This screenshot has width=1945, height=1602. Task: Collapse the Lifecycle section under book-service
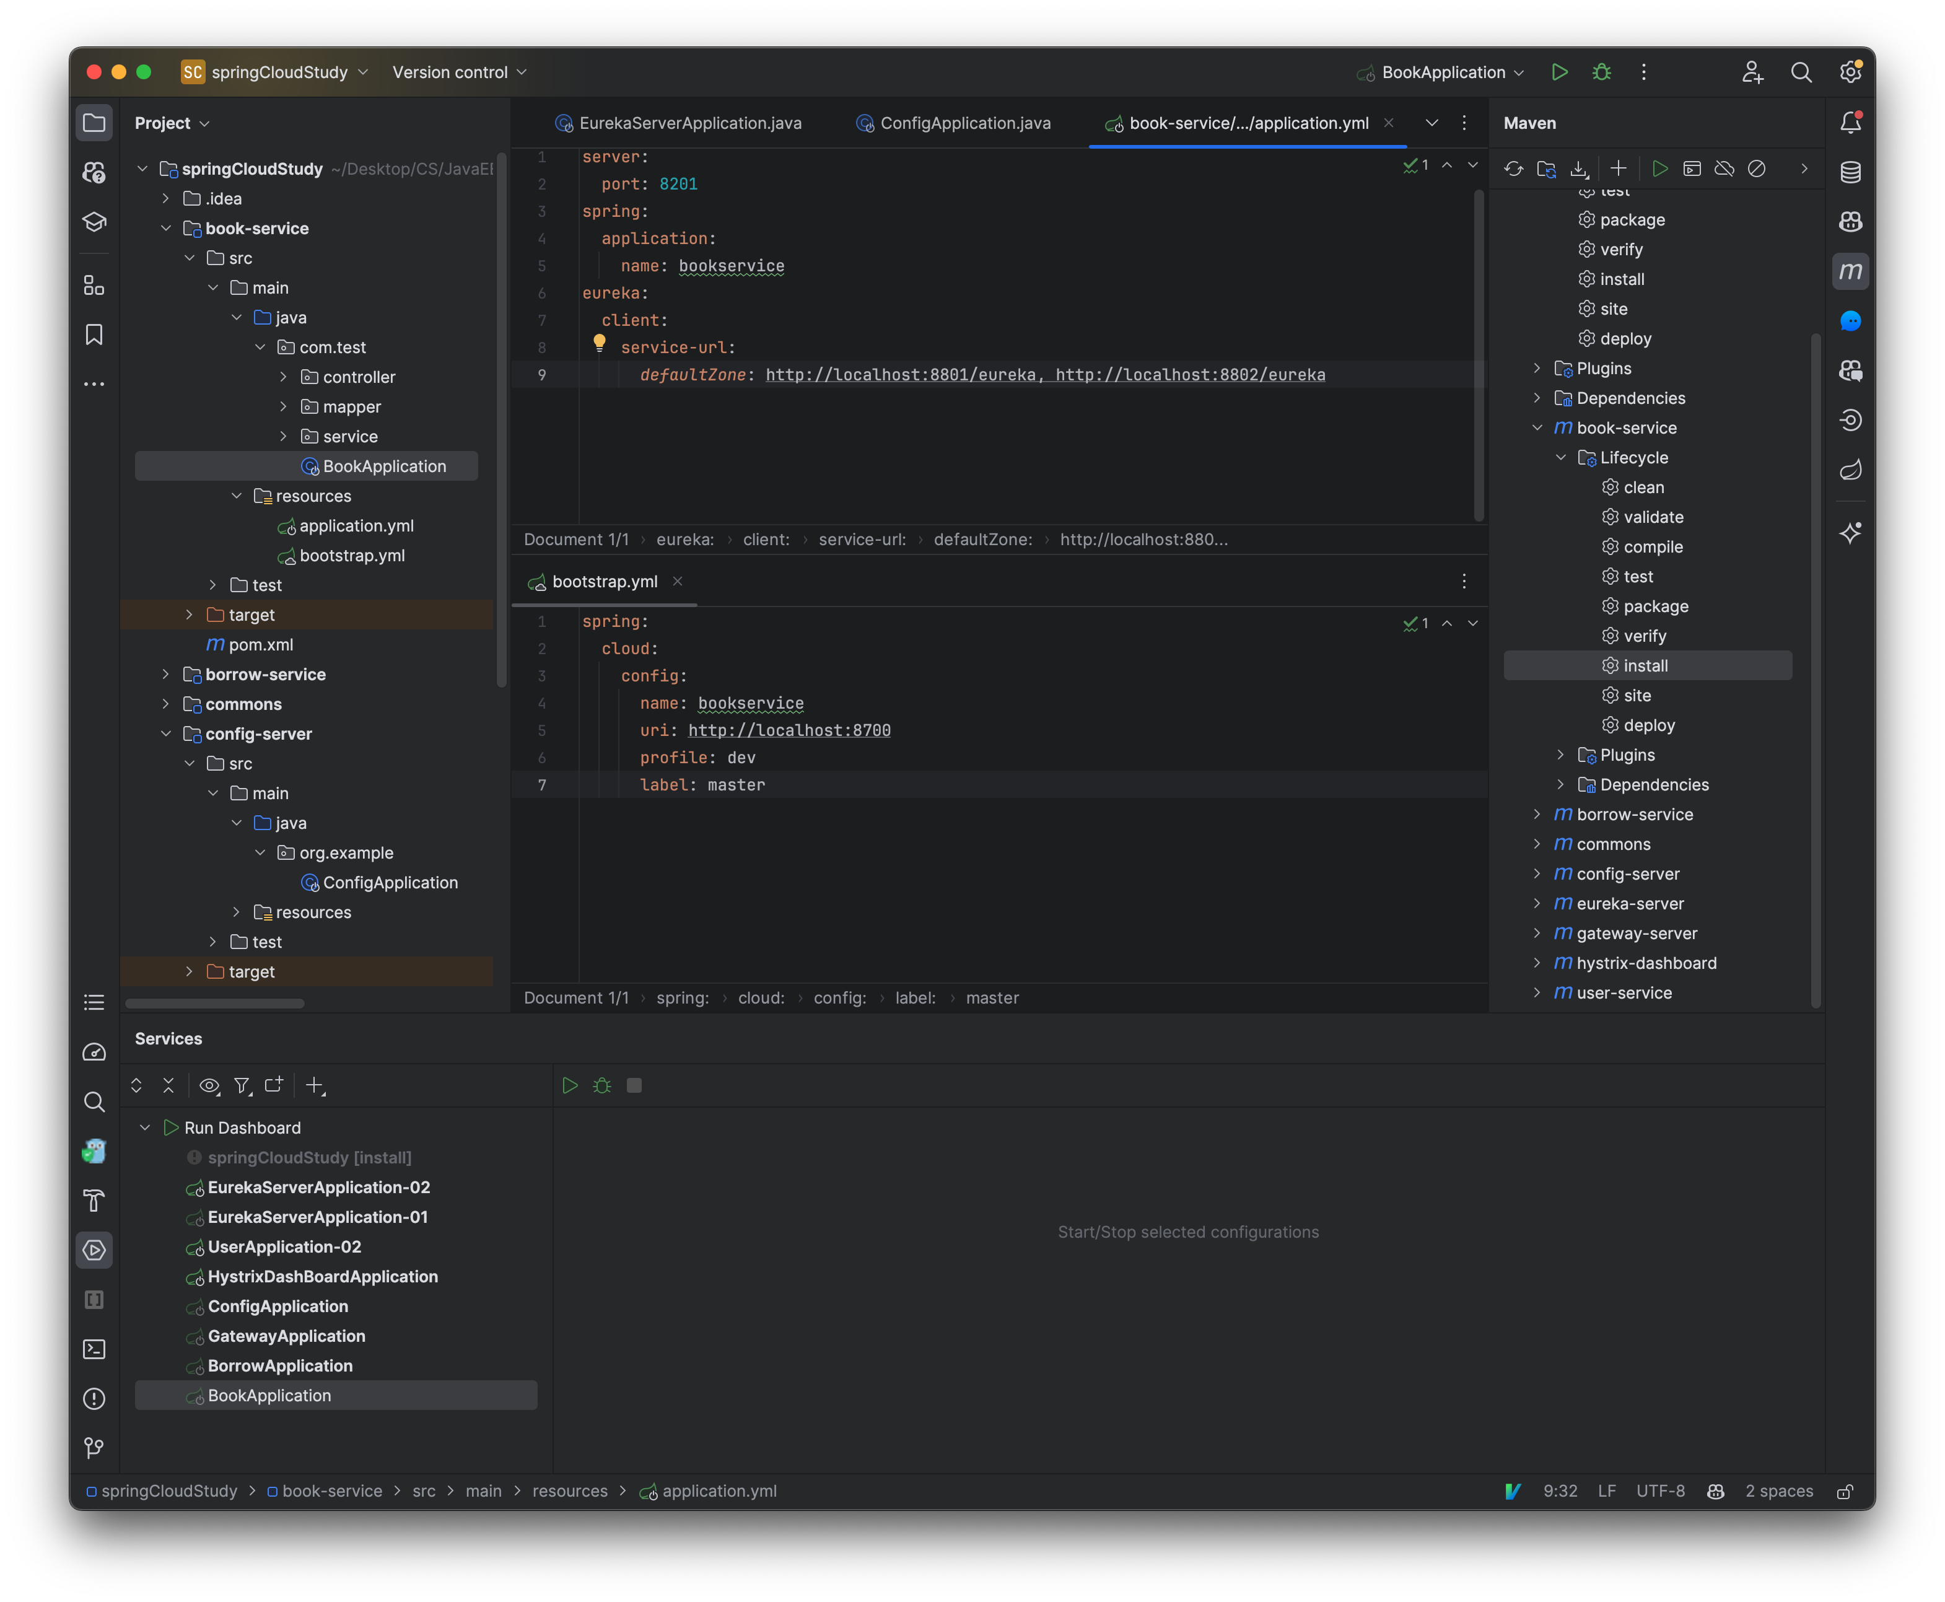[x=1561, y=457]
